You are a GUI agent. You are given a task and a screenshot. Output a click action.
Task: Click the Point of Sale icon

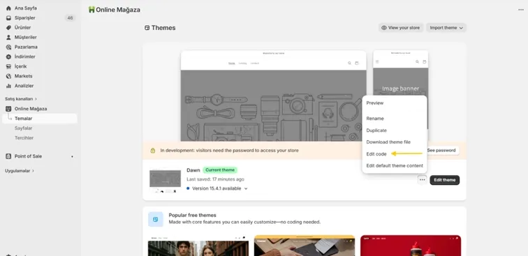8,156
